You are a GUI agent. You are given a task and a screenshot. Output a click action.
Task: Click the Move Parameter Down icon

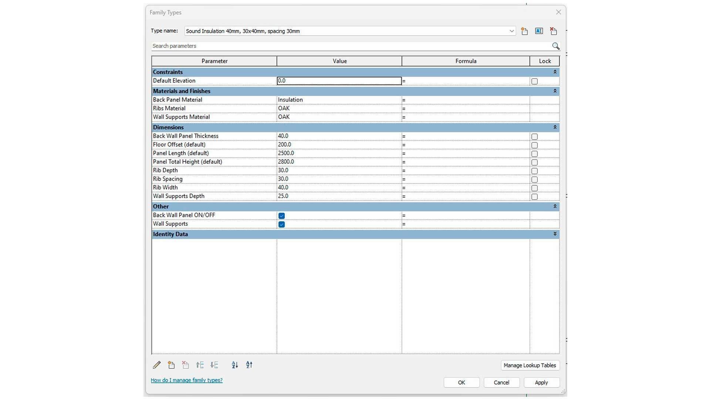point(214,365)
